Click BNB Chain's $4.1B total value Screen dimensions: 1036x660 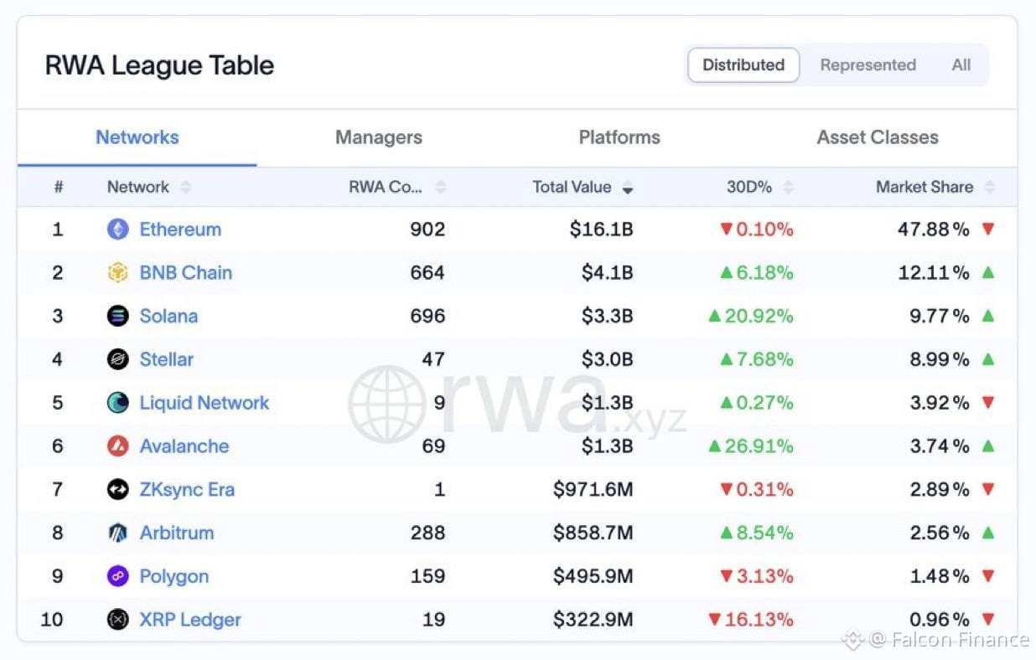coord(607,272)
